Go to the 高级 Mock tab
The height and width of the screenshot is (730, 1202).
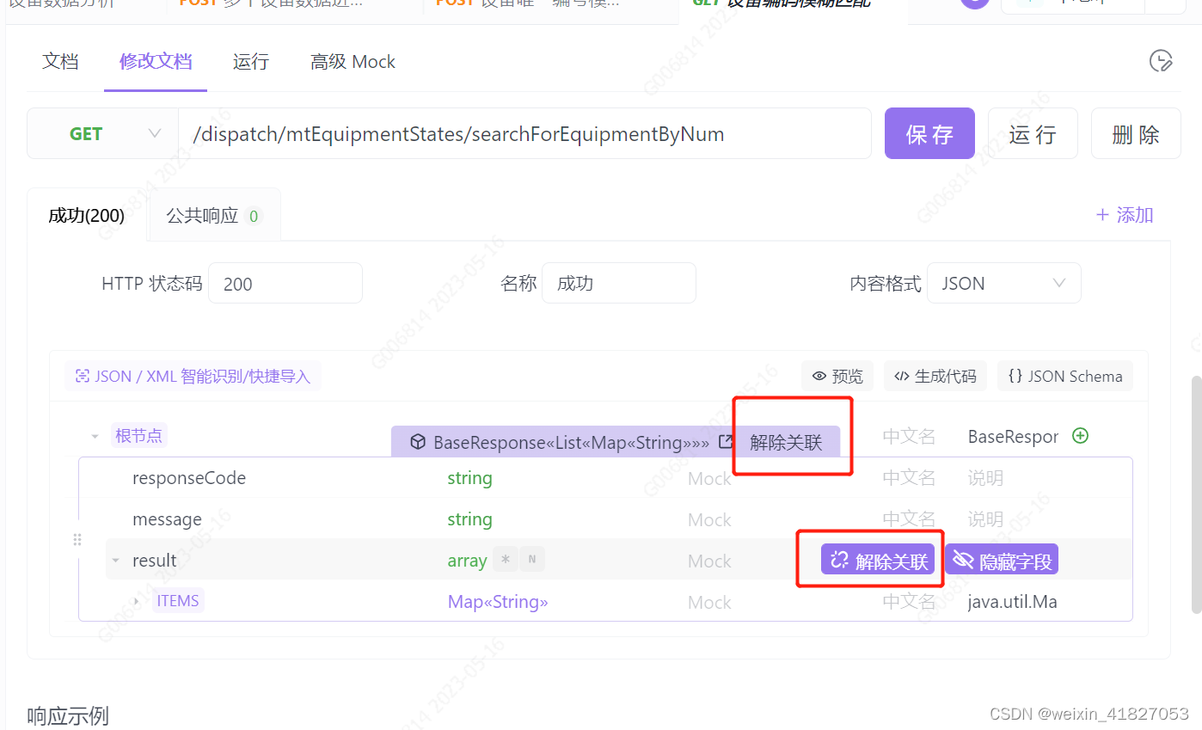[x=353, y=61]
